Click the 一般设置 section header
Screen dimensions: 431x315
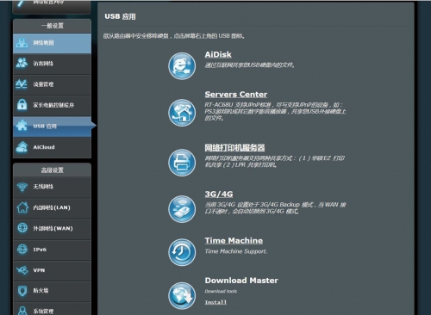click(52, 26)
